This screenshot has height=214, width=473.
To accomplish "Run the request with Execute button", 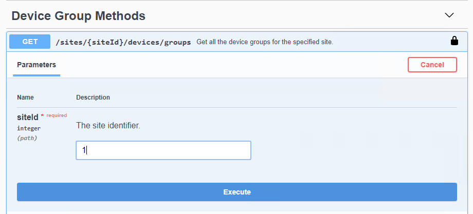I will coord(236,192).
